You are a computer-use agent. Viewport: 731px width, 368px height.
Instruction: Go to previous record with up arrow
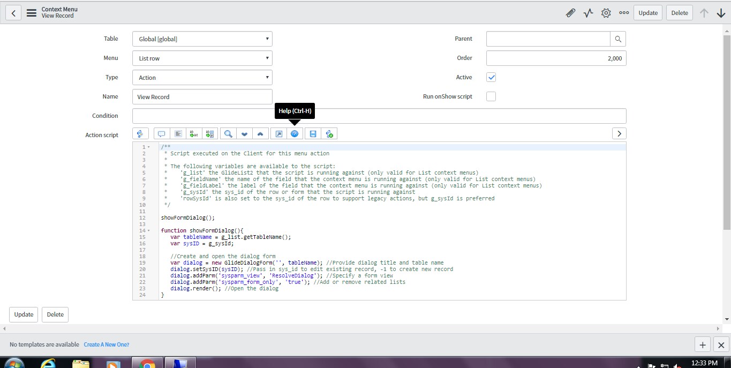click(704, 13)
